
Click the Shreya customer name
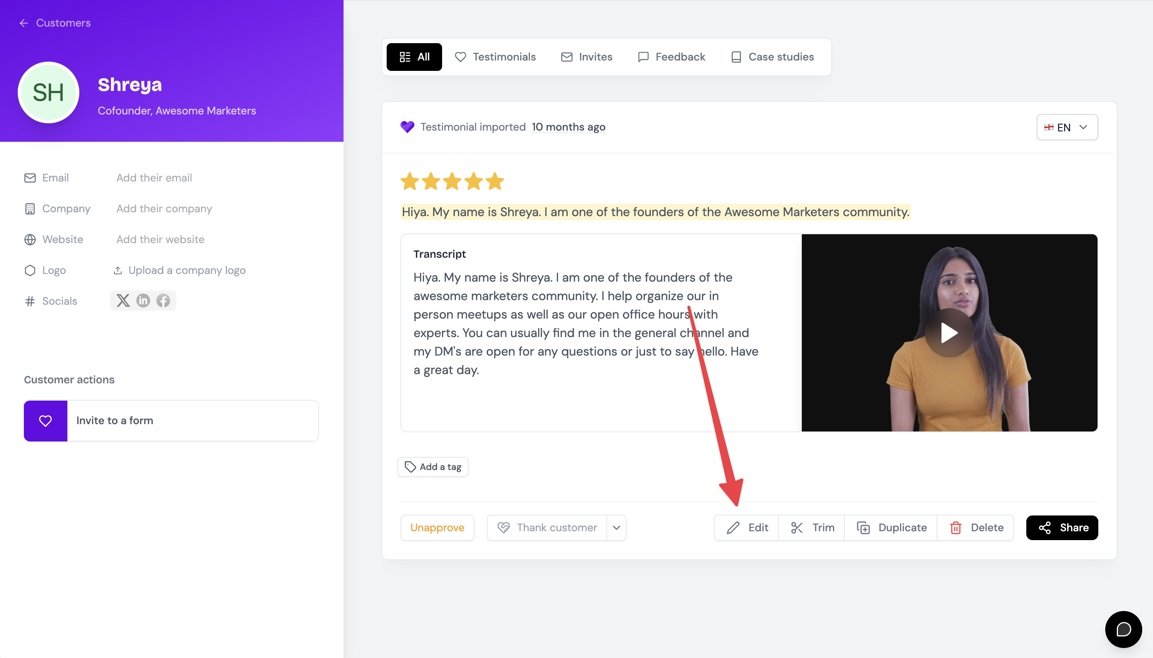coord(130,84)
